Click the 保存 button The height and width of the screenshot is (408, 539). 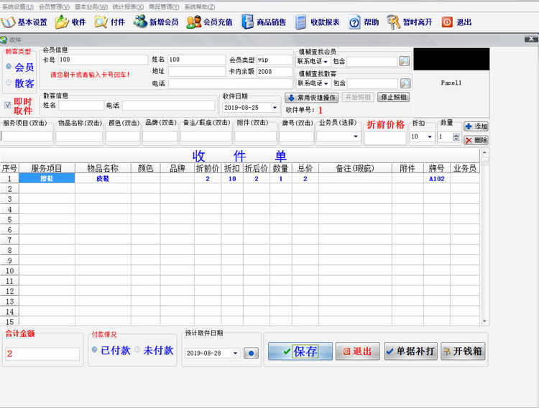pos(300,351)
